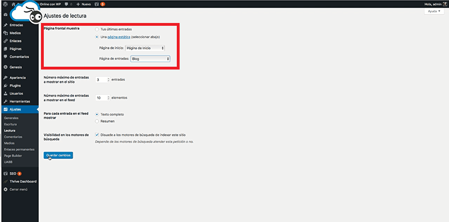Open Herramientas menu in sidebar
The width and height of the screenshot is (449, 222).
click(x=20, y=101)
